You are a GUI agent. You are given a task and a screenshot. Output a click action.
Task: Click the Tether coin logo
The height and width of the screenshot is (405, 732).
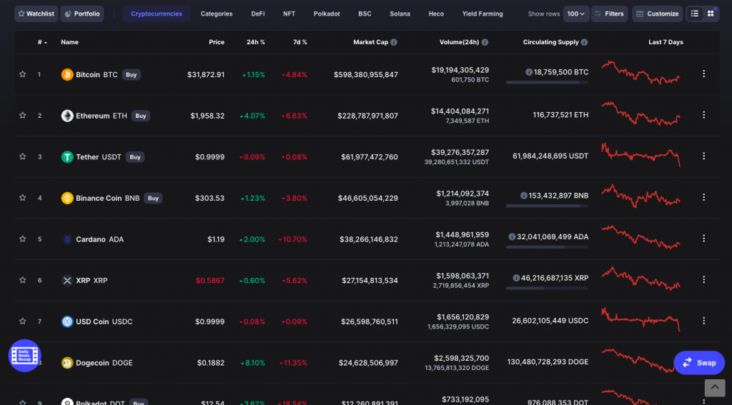click(x=67, y=156)
